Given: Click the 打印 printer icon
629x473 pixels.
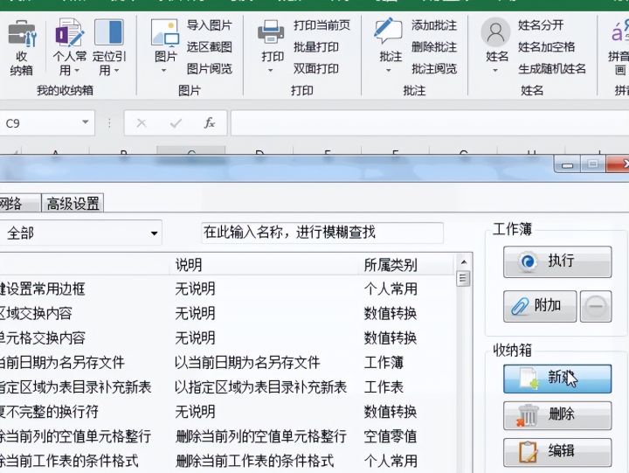Looking at the screenshot, I should coord(271,32).
